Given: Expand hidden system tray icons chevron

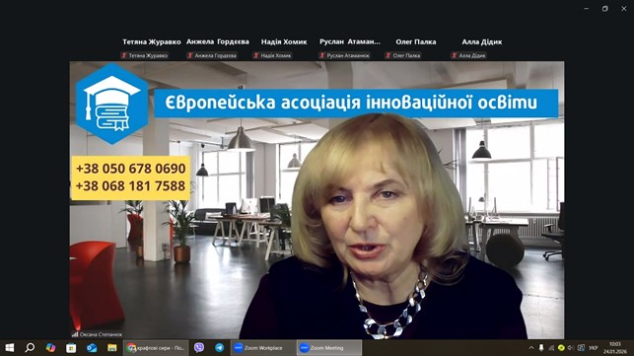Looking at the screenshot, I should click(x=530, y=348).
